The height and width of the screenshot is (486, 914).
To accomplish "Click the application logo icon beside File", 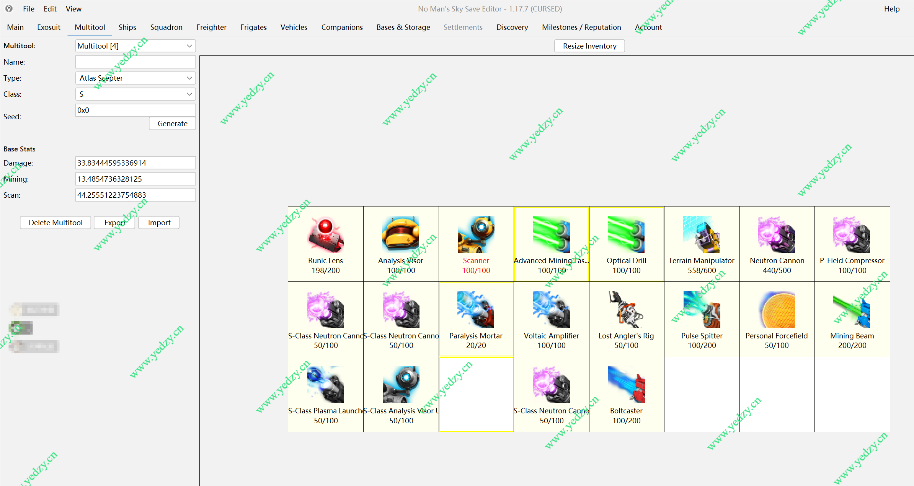I will pos(9,8).
